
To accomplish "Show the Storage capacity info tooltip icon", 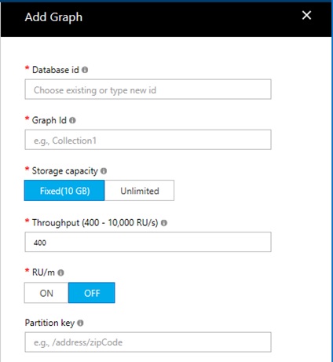I will tap(104, 171).
